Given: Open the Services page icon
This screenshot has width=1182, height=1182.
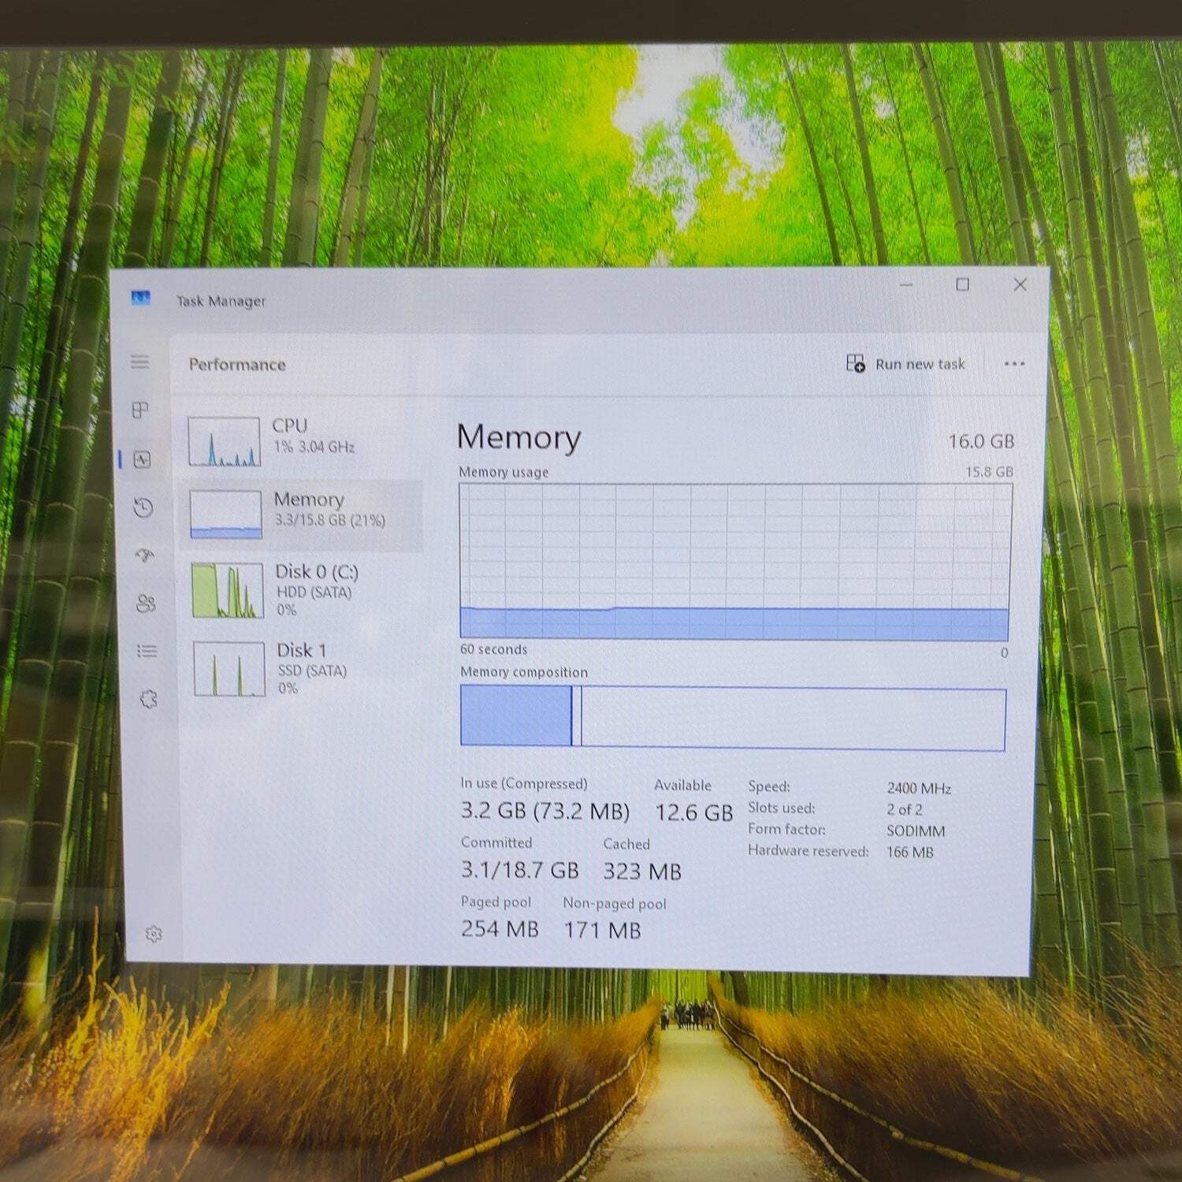Looking at the screenshot, I should (149, 699).
